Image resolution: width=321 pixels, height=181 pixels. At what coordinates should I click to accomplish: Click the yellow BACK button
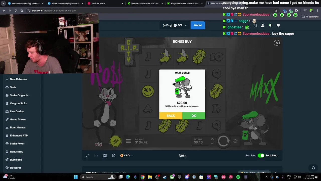[x=171, y=116]
